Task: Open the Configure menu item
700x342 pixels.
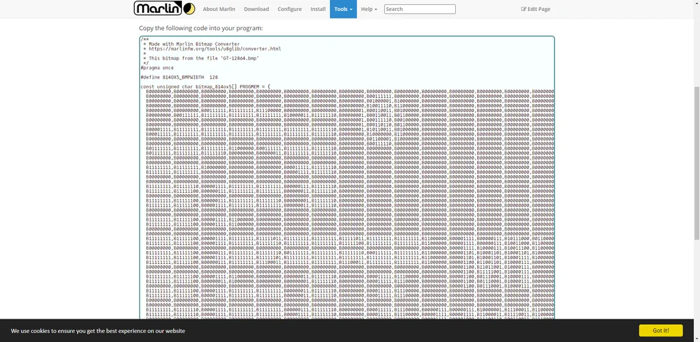Action: pos(290,9)
